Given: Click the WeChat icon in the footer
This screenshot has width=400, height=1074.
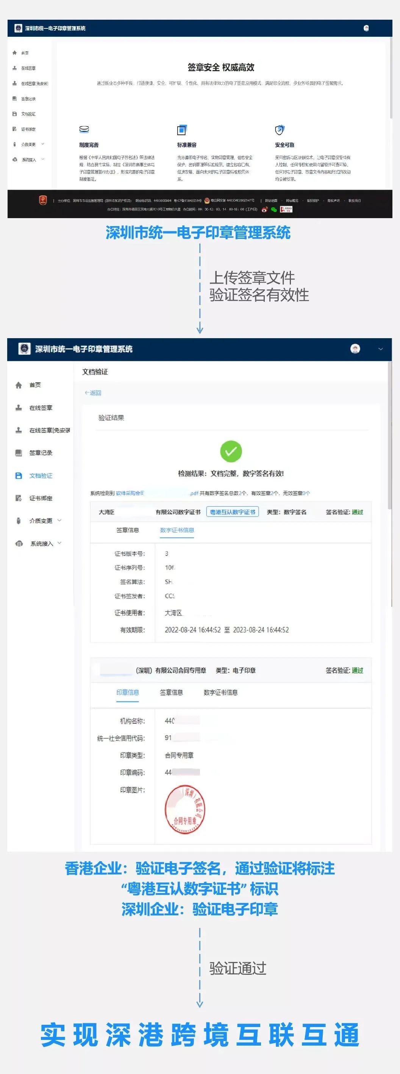Looking at the screenshot, I should (274, 209).
